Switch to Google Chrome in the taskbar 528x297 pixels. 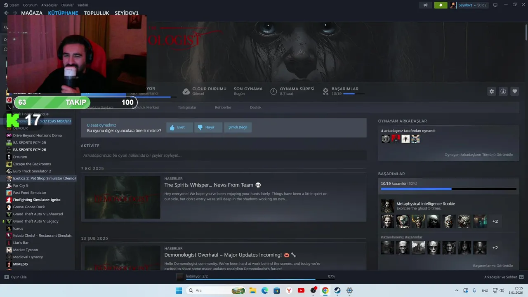click(325, 290)
